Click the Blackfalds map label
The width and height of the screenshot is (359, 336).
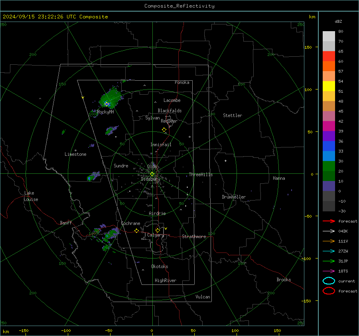pyautogui.click(x=170, y=111)
